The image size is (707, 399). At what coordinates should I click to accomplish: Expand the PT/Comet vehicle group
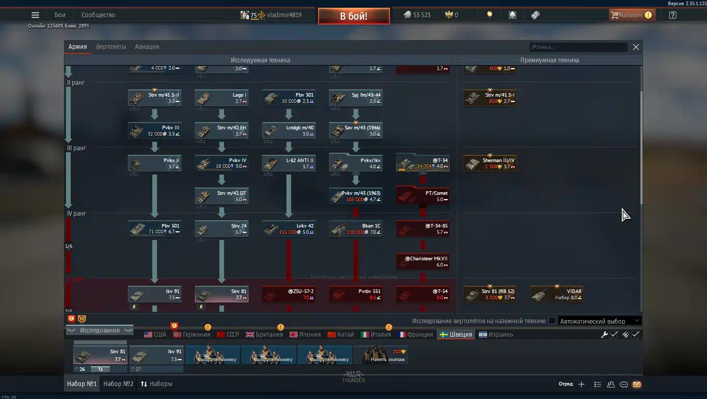click(x=423, y=196)
